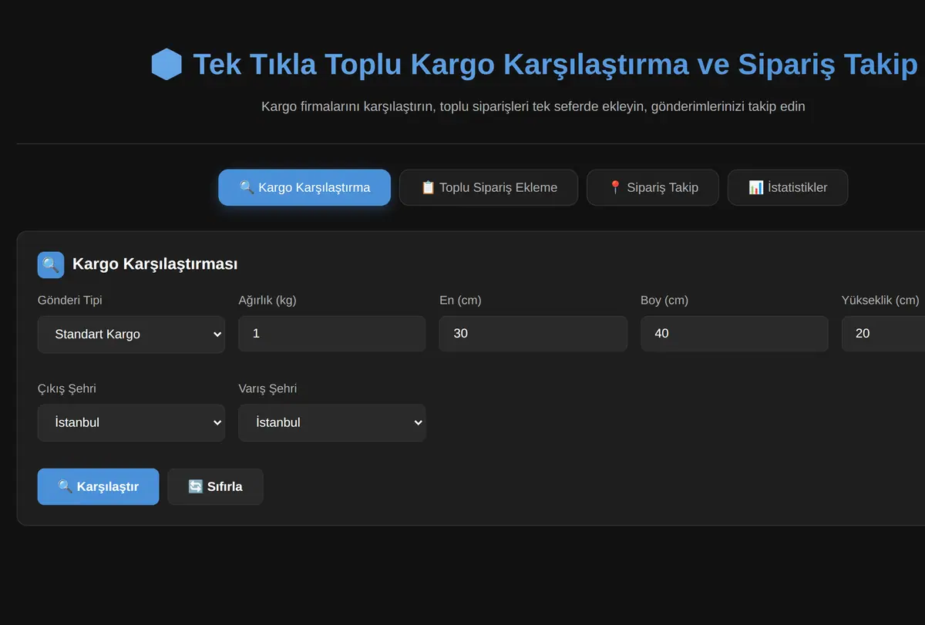Click the Karşılaştır button

click(98, 486)
